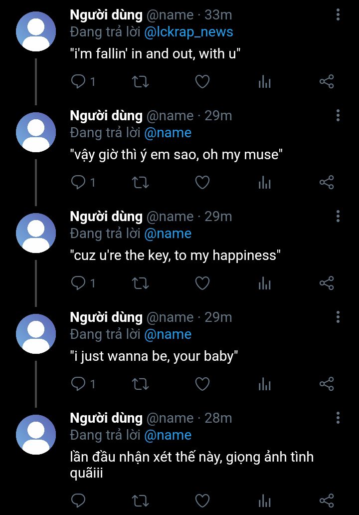Share the "i just wanna be, your baby" tweet
Image resolution: width=359 pixels, height=515 pixels.
[327, 384]
